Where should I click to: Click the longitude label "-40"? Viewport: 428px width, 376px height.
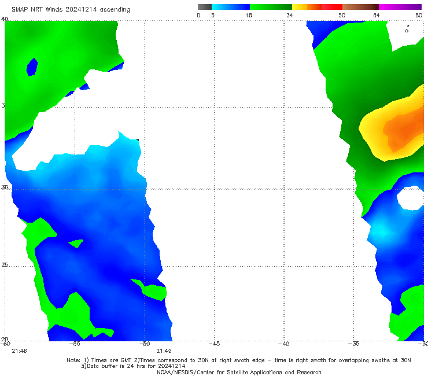point(284,344)
